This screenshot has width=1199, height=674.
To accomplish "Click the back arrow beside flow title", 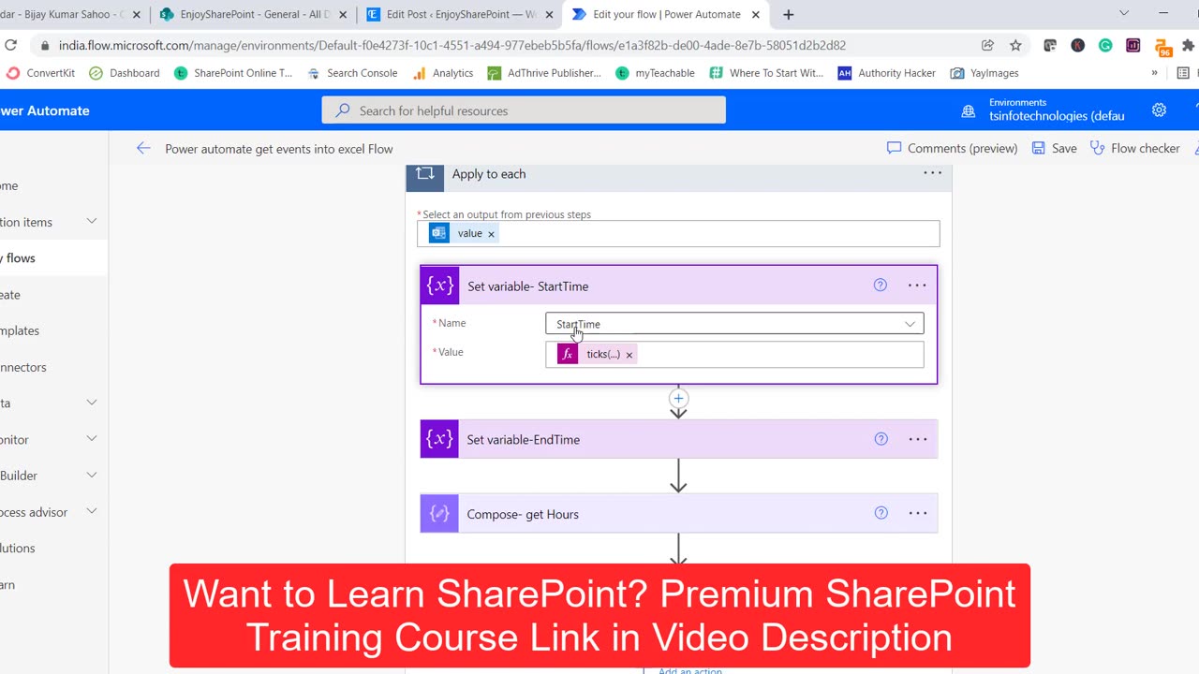I will [x=143, y=148].
